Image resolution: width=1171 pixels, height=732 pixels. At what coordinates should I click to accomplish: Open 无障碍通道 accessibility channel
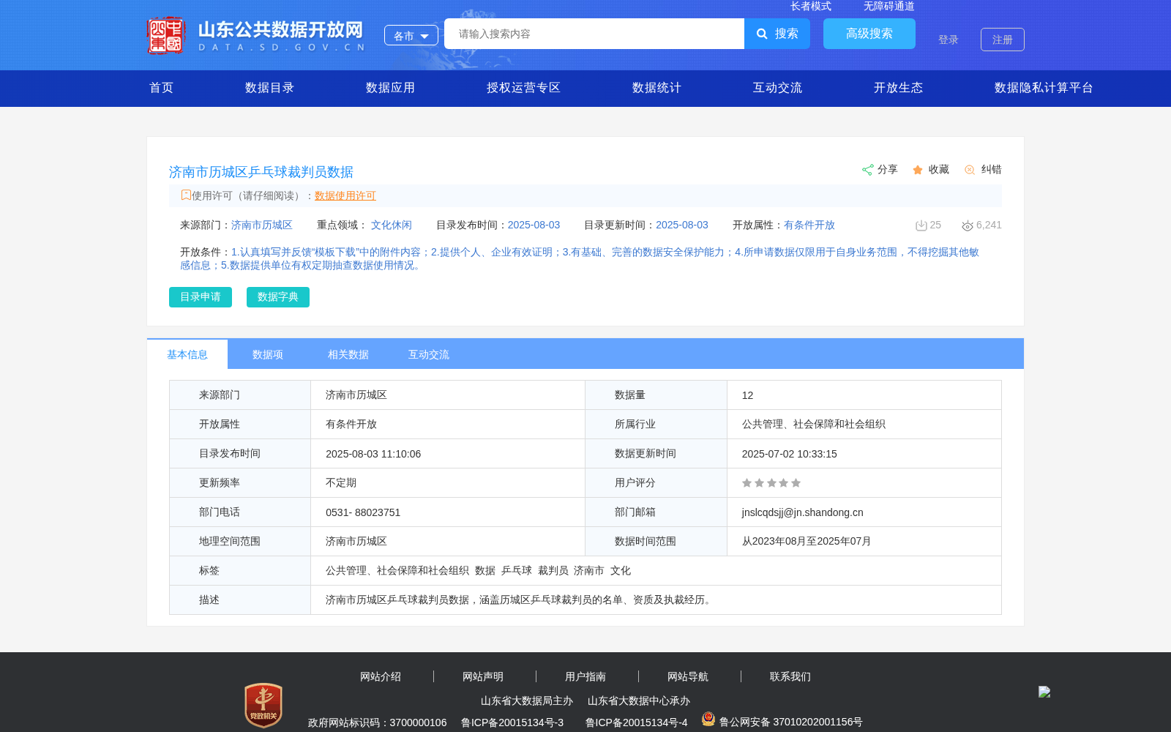[889, 7]
